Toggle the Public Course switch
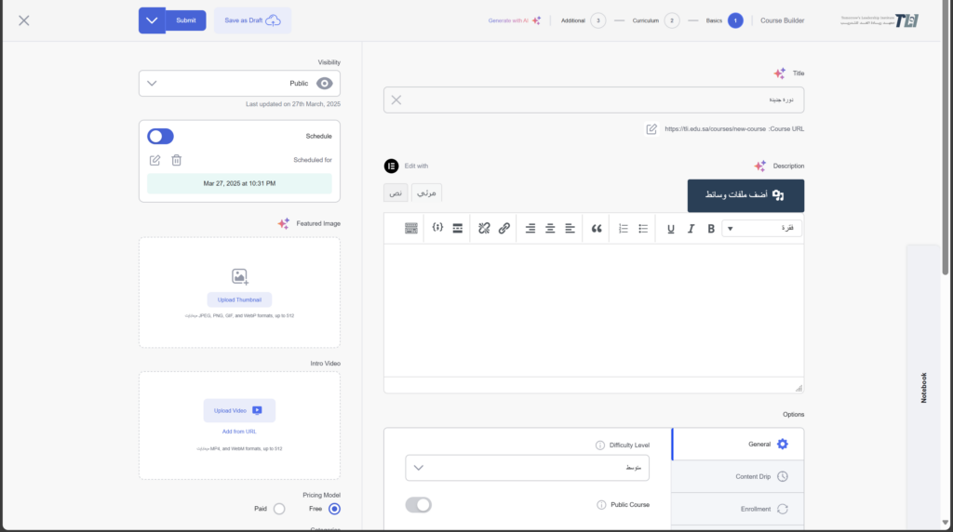This screenshot has height=532, width=953. 418,505
